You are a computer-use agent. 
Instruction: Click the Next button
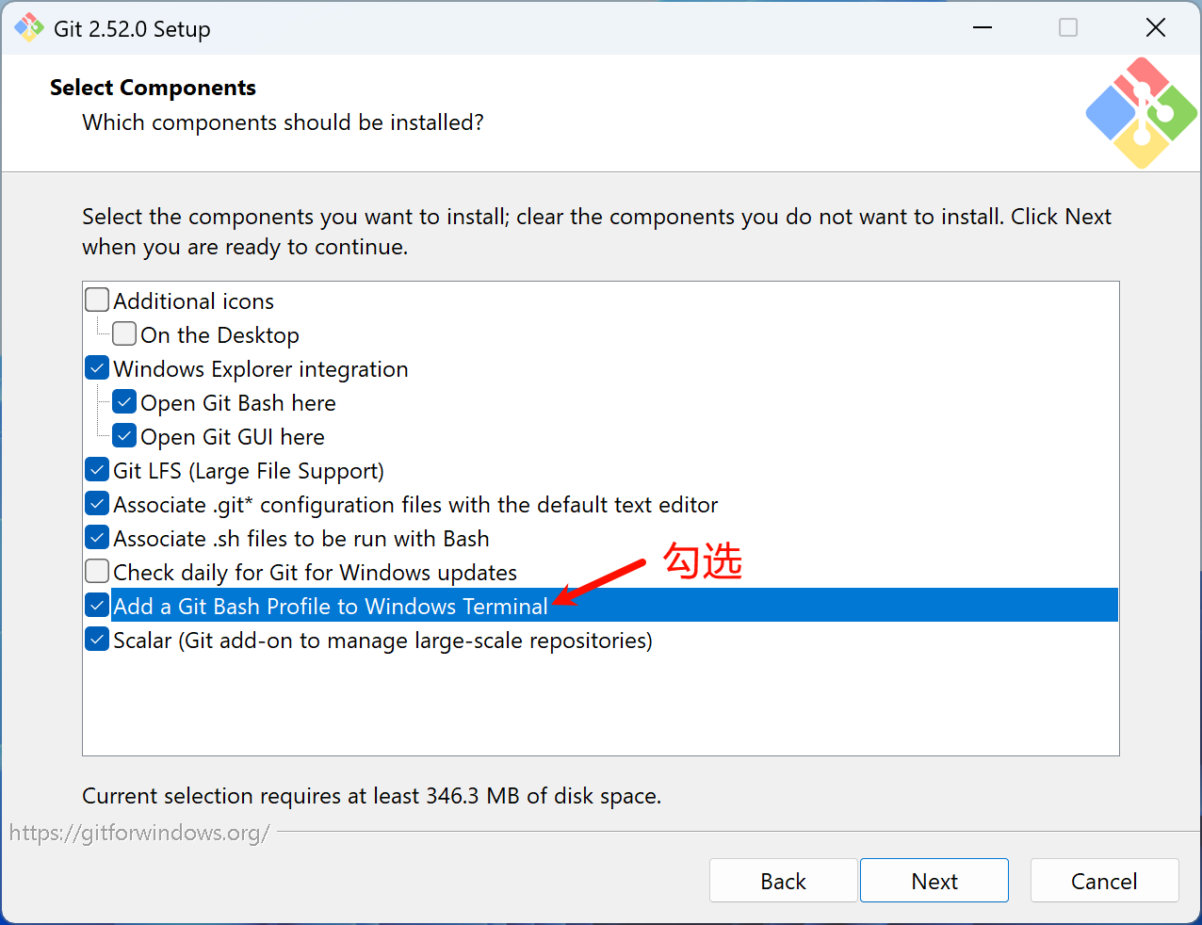tap(934, 881)
